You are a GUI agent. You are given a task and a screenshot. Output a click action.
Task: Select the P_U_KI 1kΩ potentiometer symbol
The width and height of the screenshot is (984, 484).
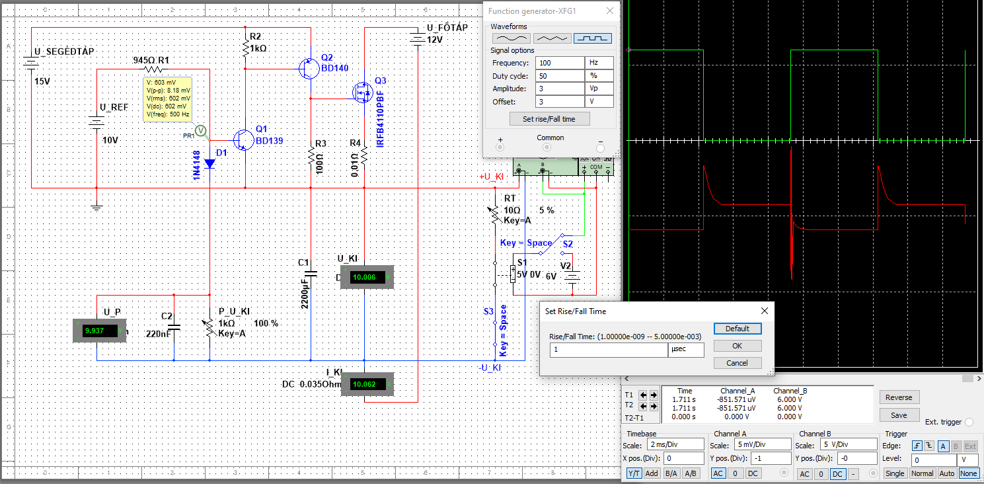tap(209, 327)
